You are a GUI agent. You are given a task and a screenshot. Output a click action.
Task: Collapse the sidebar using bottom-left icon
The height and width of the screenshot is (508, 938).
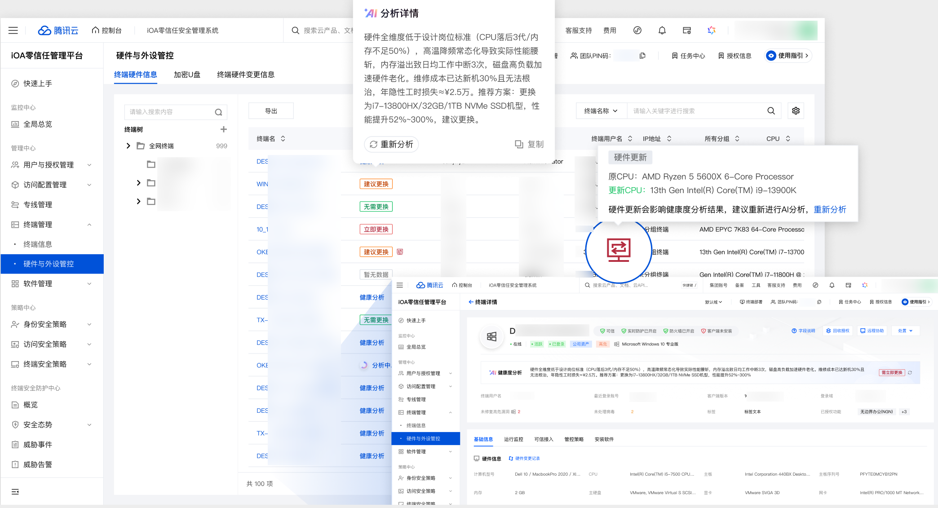[x=15, y=492]
